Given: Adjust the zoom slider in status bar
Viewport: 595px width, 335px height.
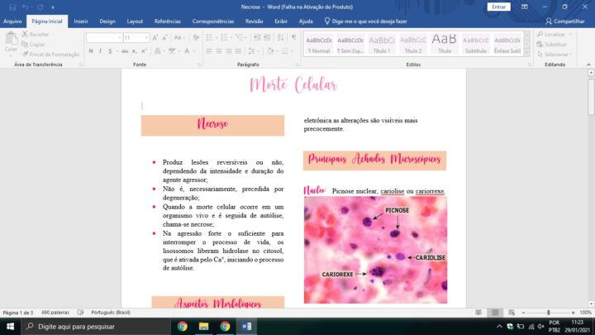Looking at the screenshot, I should [548, 313].
